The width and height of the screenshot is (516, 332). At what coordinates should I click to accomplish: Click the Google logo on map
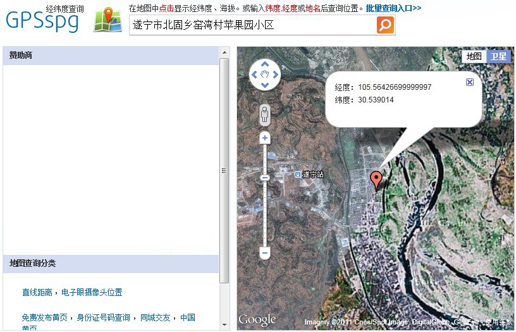click(257, 320)
